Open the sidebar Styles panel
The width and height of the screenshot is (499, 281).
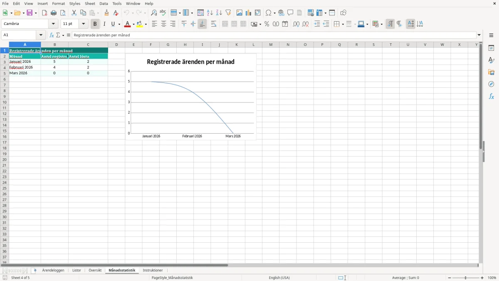tap(491, 60)
